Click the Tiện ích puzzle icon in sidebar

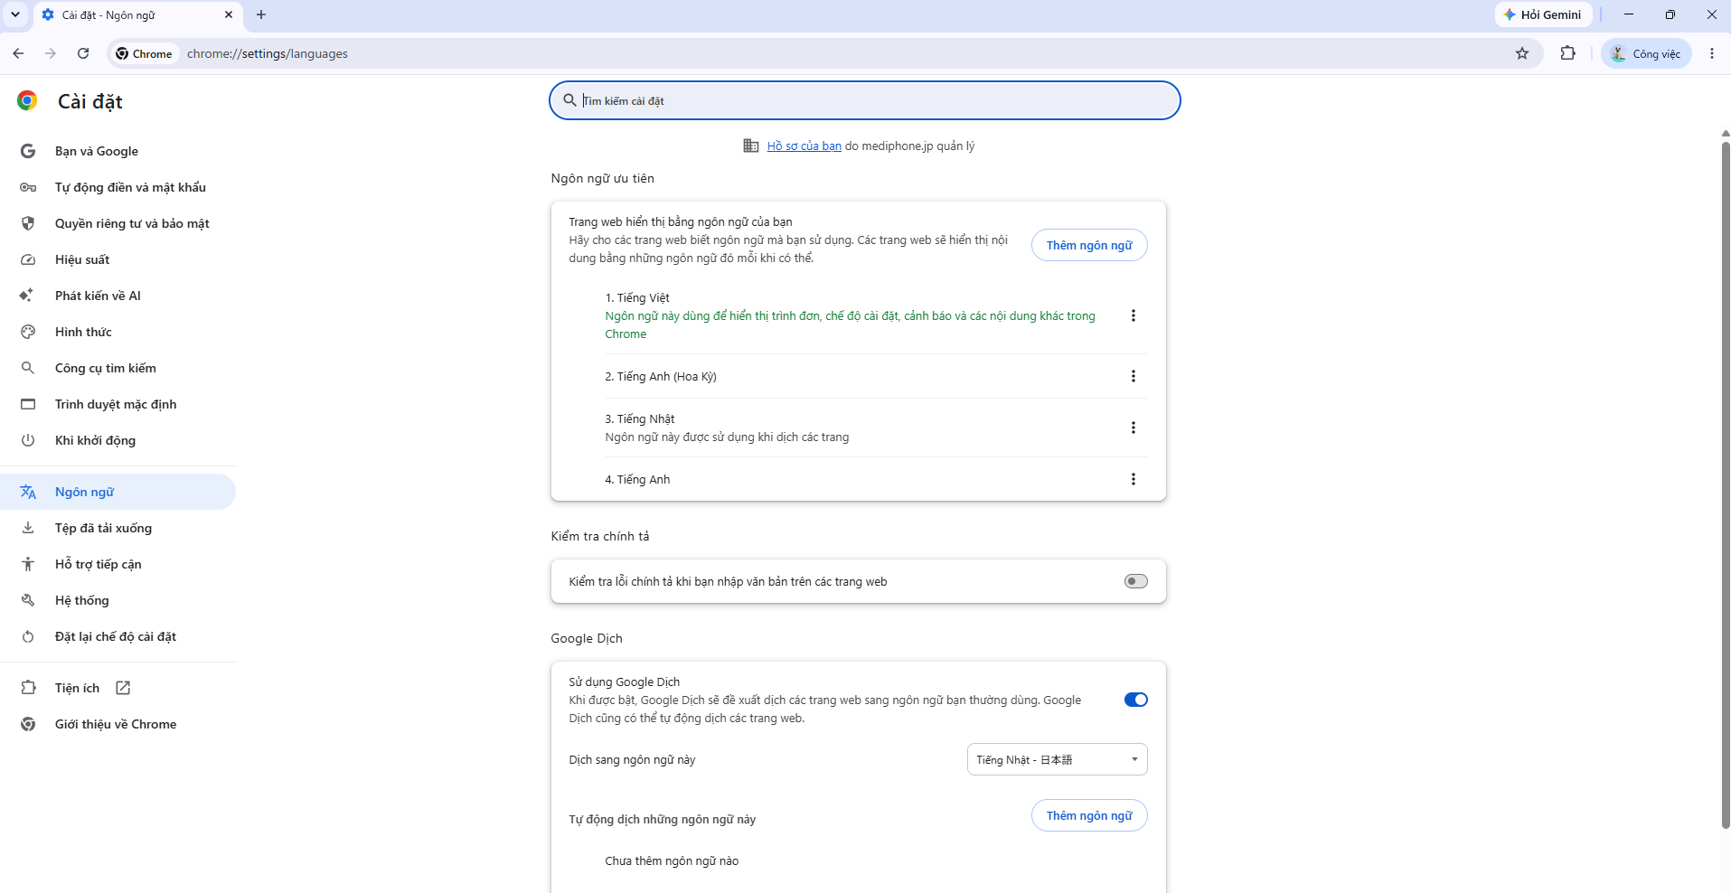[28, 688]
